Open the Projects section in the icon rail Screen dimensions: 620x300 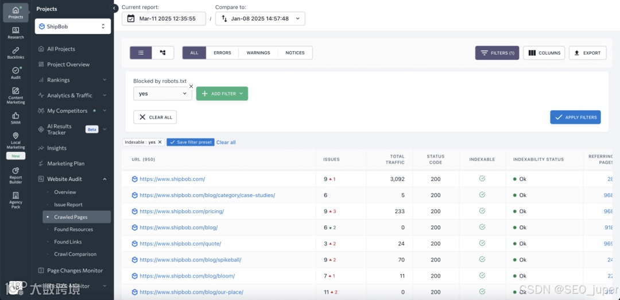pyautogui.click(x=15, y=13)
